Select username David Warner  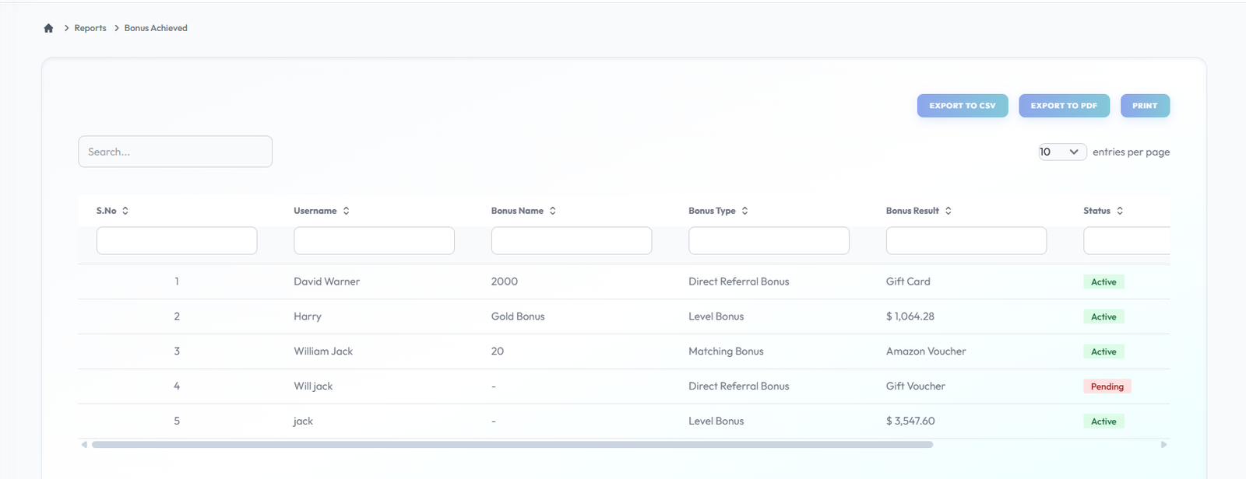(x=327, y=281)
